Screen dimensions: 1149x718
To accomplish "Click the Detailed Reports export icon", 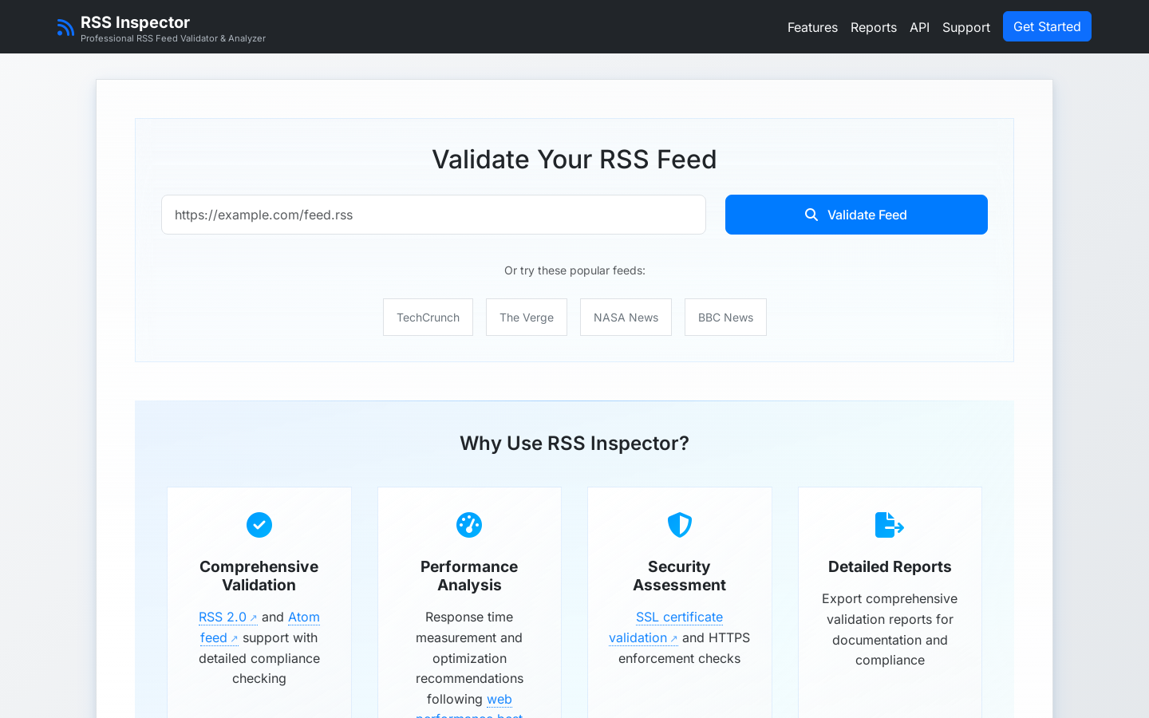I will pyautogui.click(x=890, y=525).
